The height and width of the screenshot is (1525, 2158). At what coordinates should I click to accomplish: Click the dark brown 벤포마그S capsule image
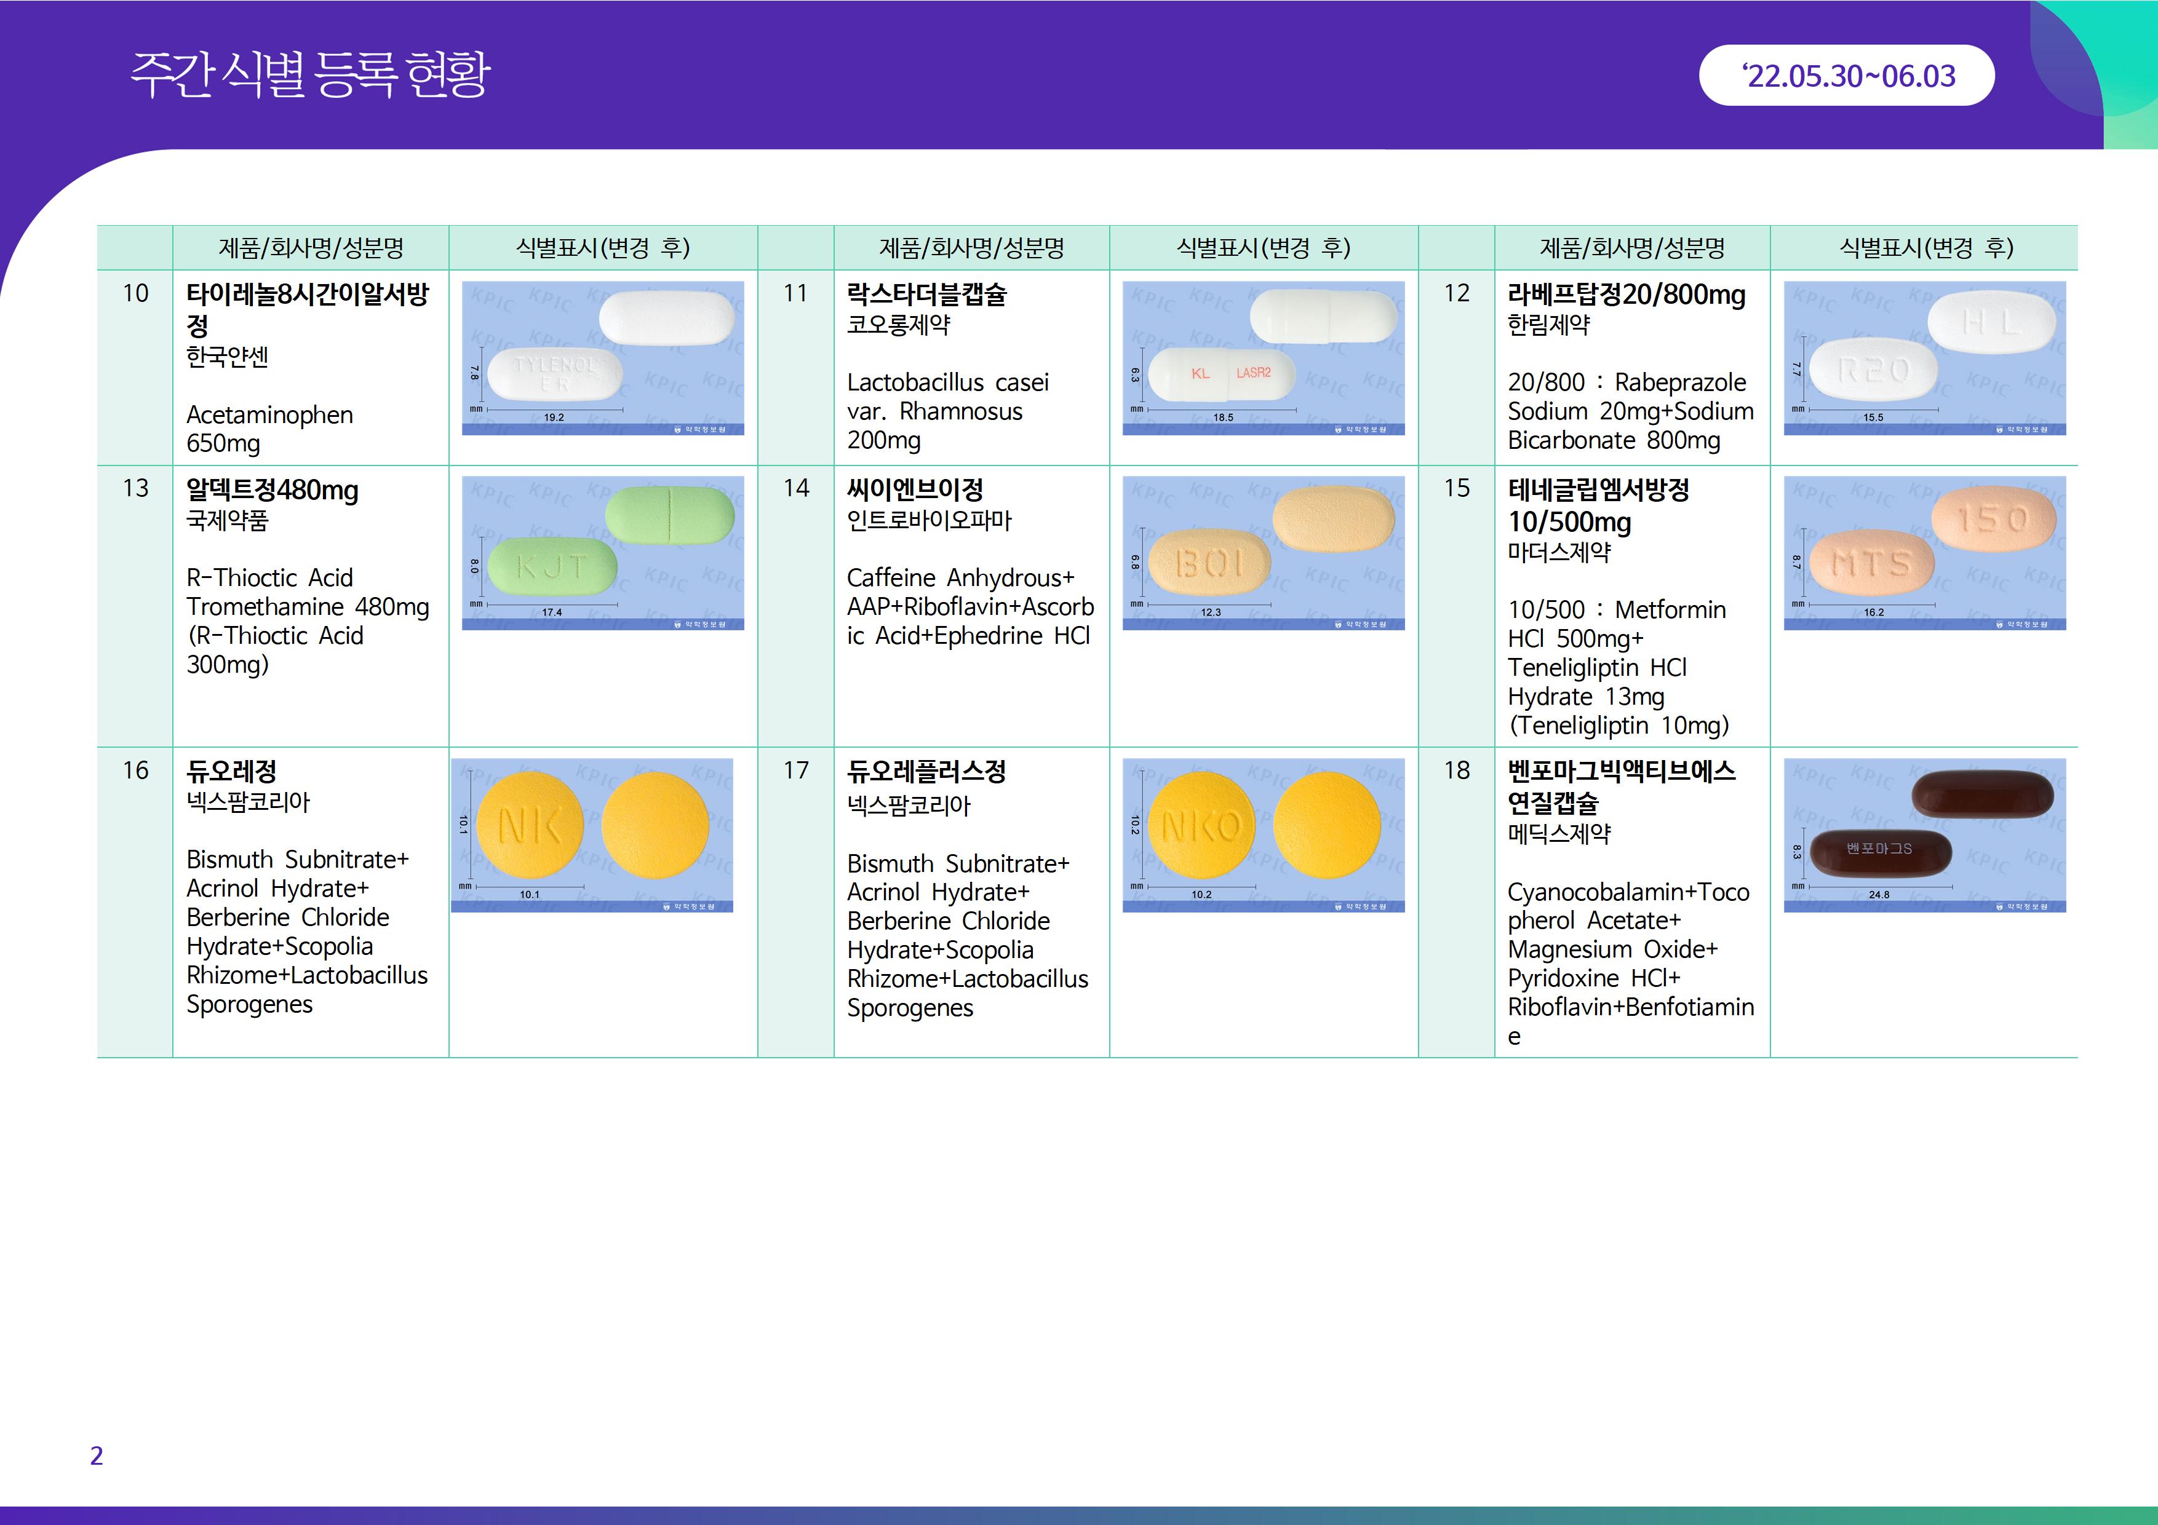pos(1924,834)
